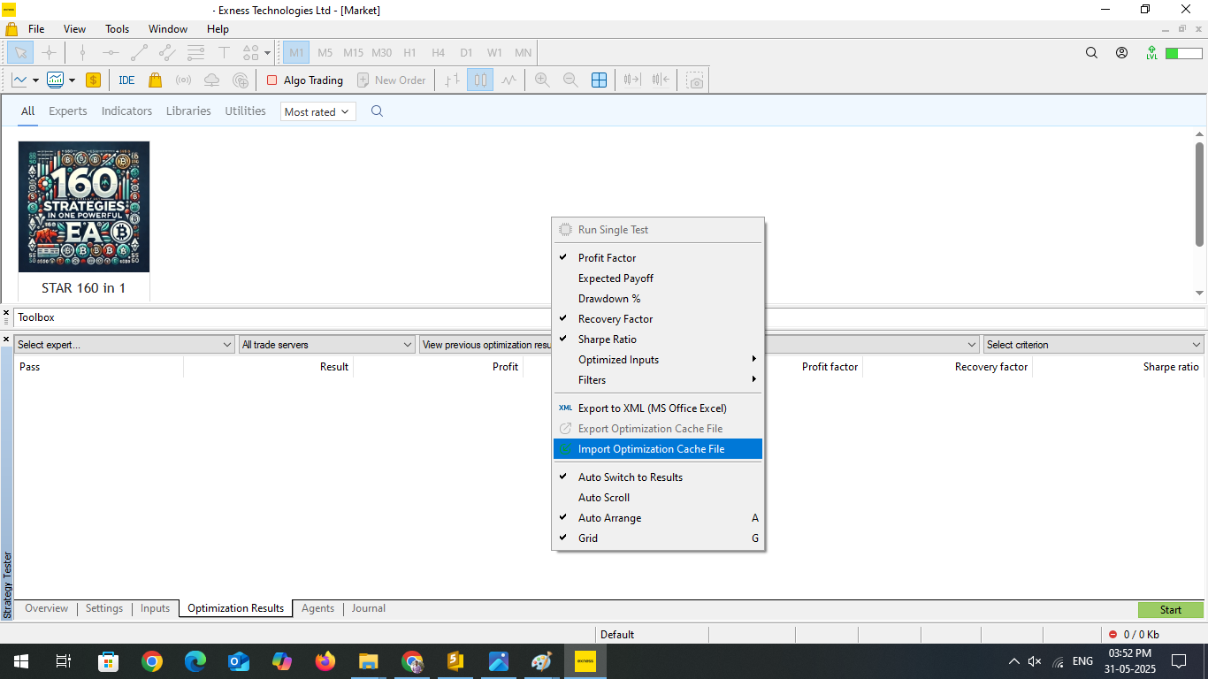This screenshot has width=1208, height=679.
Task: Open the Select expert dropdown
Action: point(124,345)
